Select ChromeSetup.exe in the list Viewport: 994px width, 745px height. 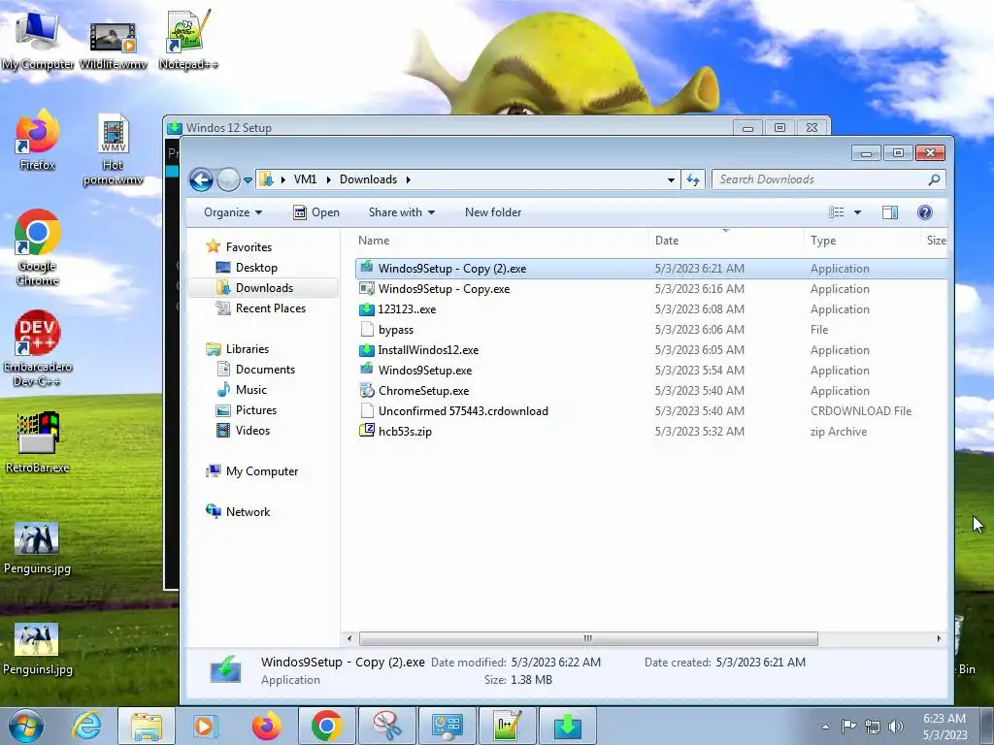(651, 391)
